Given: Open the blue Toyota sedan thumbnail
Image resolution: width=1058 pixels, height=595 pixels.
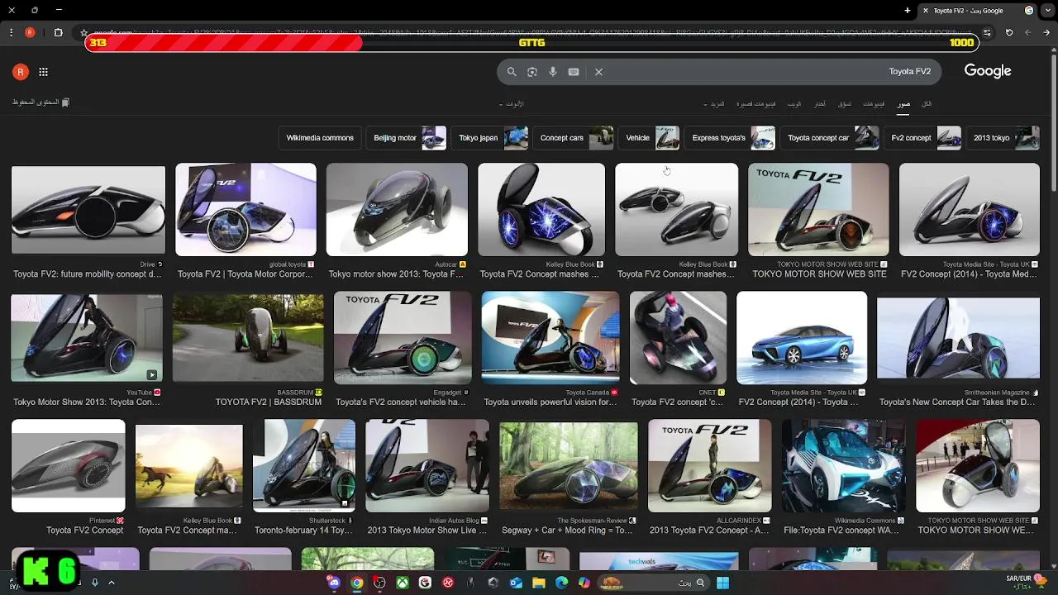Looking at the screenshot, I should click(802, 337).
